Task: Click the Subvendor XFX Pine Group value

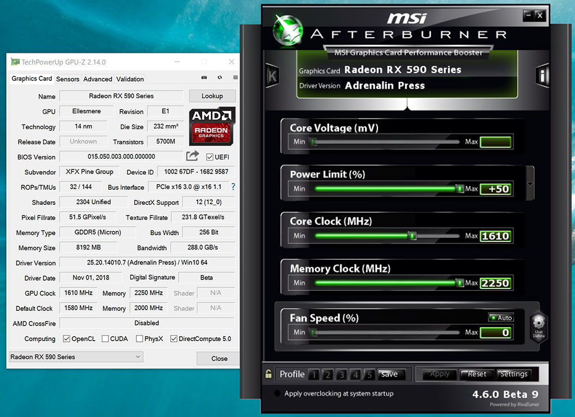Action: [x=89, y=172]
